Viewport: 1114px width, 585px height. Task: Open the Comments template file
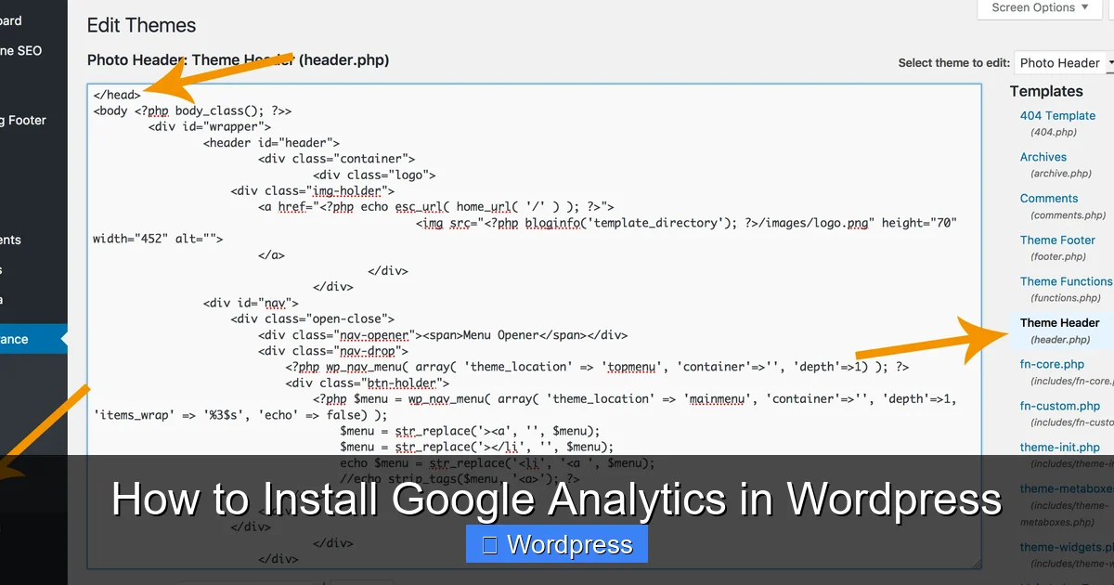[1049, 198]
